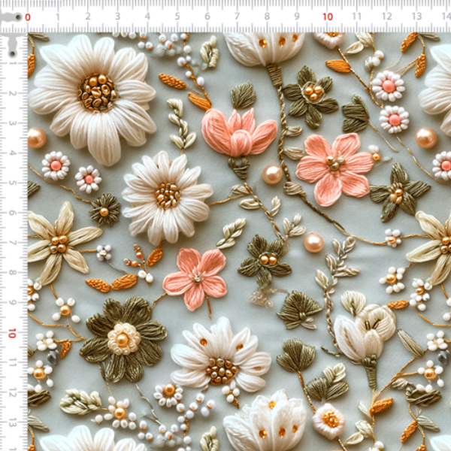Click the number 8 on the vertical ruler
Screen dimensions: 451x451
[x=12, y=272]
